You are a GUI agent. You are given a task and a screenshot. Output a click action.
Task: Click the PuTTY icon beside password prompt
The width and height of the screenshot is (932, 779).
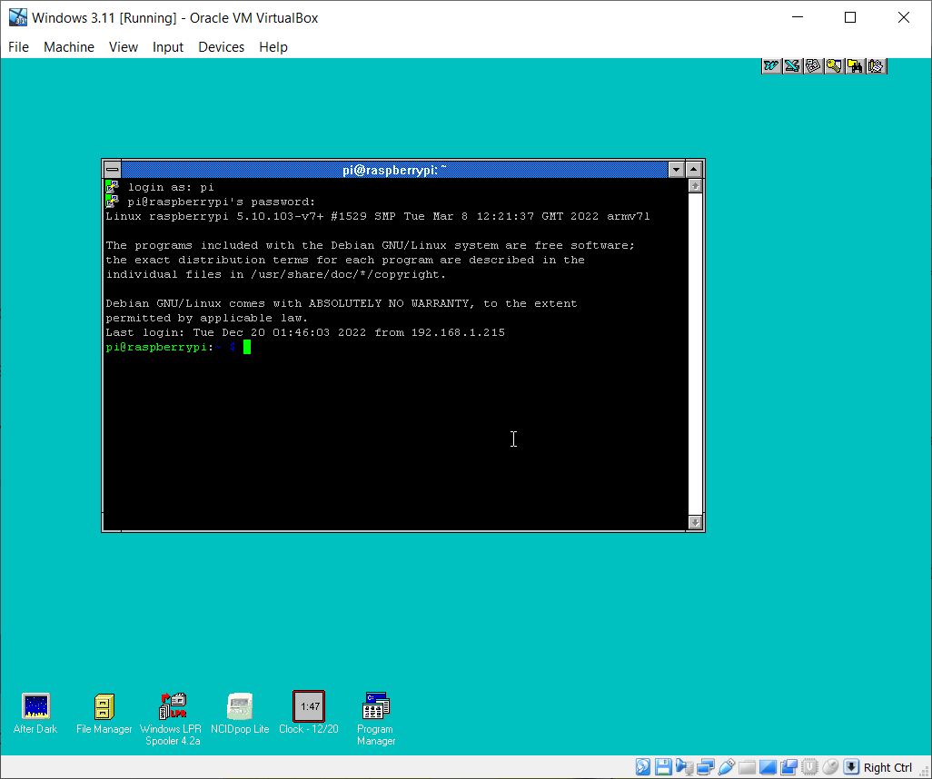click(113, 202)
